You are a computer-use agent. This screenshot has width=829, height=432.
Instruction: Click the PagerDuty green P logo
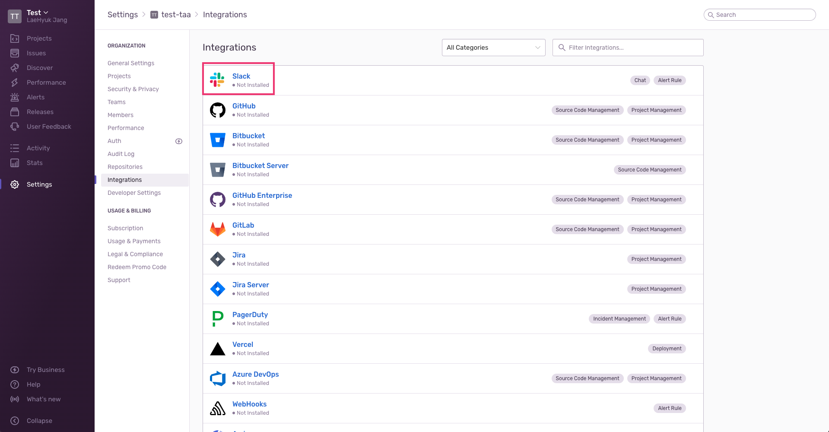coord(217,319)
